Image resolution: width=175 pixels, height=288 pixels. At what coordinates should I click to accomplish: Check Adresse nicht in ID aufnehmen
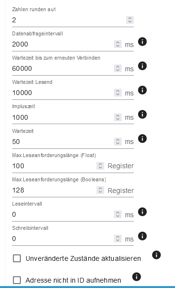pos(16,280)
